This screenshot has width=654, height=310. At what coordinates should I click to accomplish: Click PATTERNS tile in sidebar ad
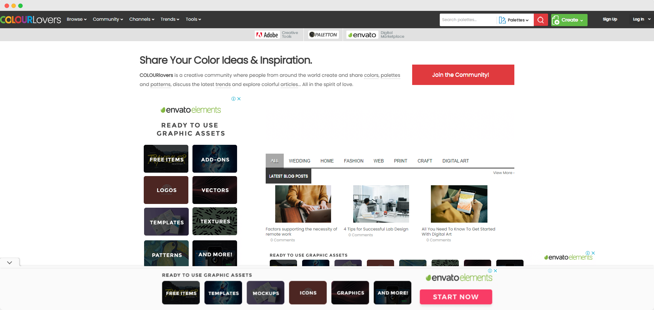click(x=166, y=253)
